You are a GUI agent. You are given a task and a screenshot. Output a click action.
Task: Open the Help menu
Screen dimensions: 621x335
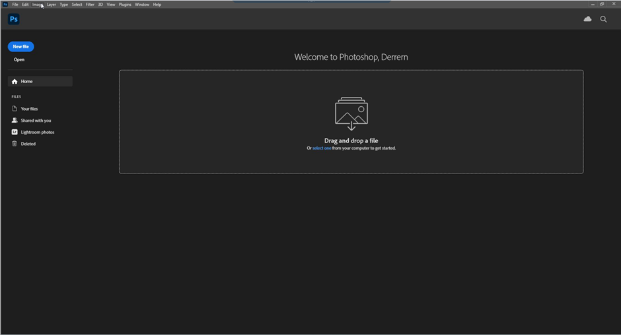[157, 5]
